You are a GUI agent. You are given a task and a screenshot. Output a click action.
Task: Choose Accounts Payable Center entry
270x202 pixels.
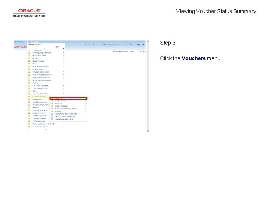pos(64,119)
